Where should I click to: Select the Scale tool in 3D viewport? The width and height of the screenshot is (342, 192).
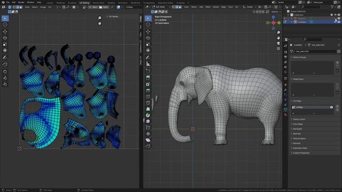(x=148, y=44)
